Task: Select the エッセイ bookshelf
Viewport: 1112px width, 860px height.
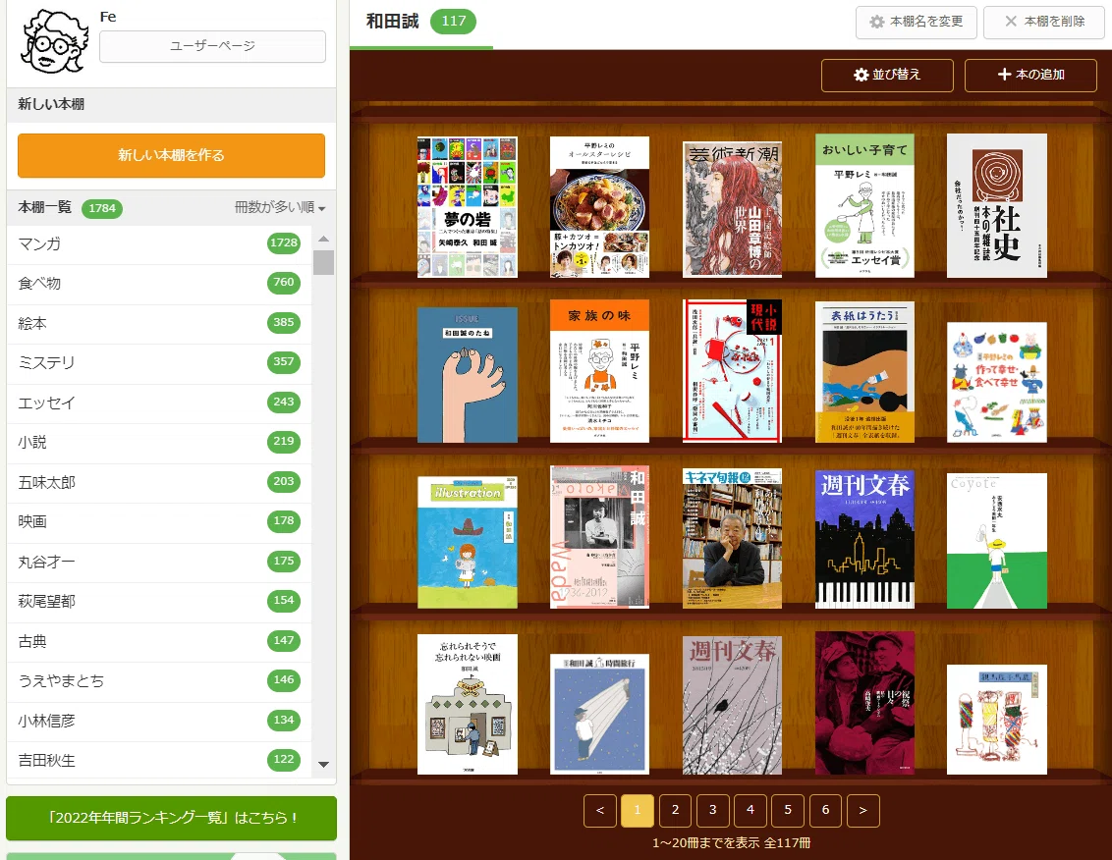Action: (x=159, y=403)
